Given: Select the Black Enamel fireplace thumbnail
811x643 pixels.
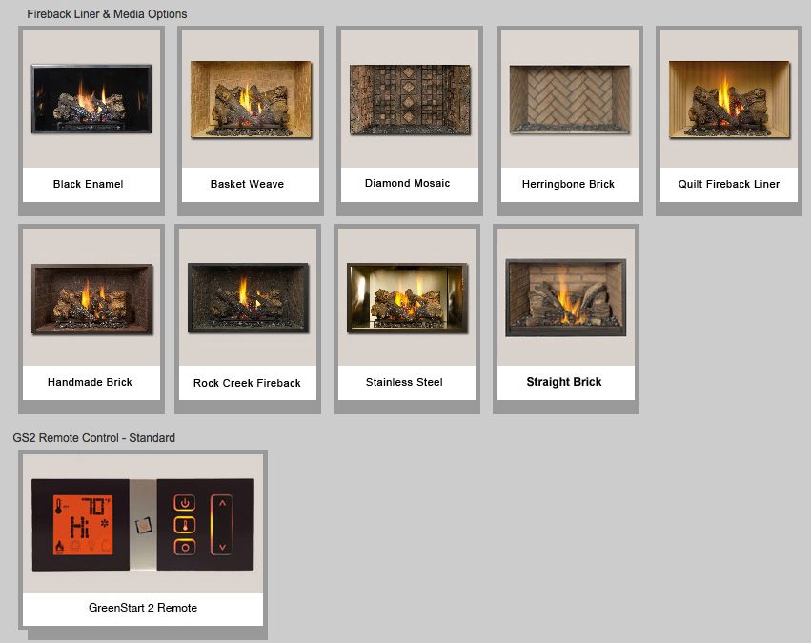Looking at the screenshot, I should point(91,99).
